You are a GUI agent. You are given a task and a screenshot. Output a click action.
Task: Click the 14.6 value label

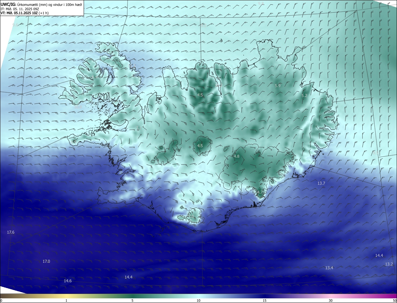tap(68, 281)
